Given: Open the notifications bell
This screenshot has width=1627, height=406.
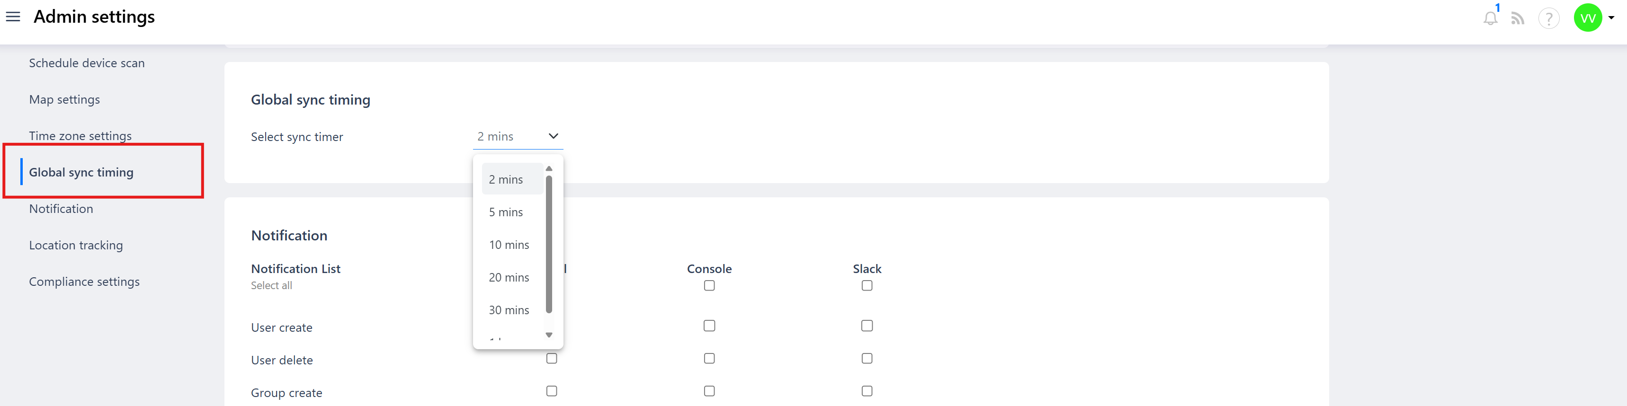Looking at the screenshot, I should pos(1490,18).
